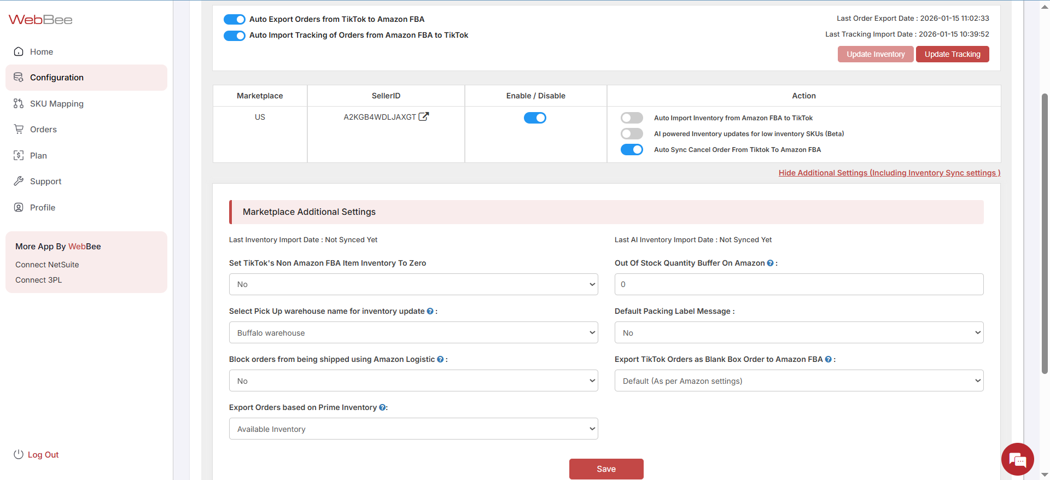
Task: Click help icon for Blank Box Order setting
Action: coord(828,359)
